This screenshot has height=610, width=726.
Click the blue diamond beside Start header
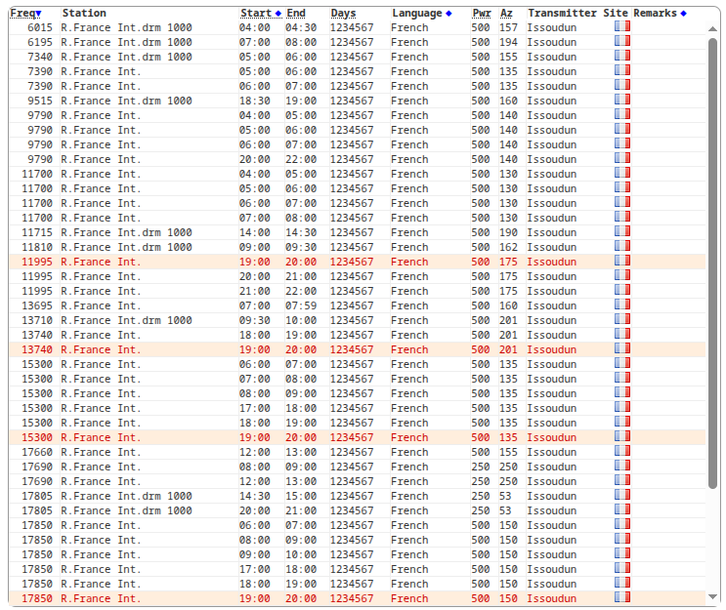[x=278, y=14]
